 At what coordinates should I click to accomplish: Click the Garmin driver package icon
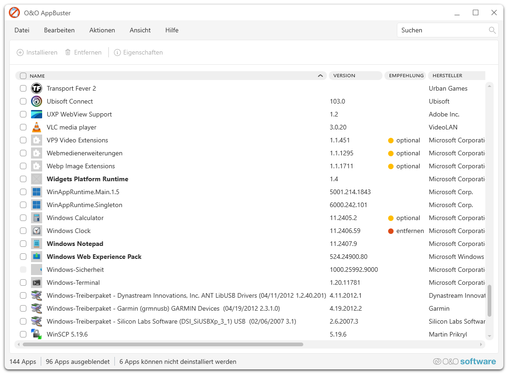point(37,308)
